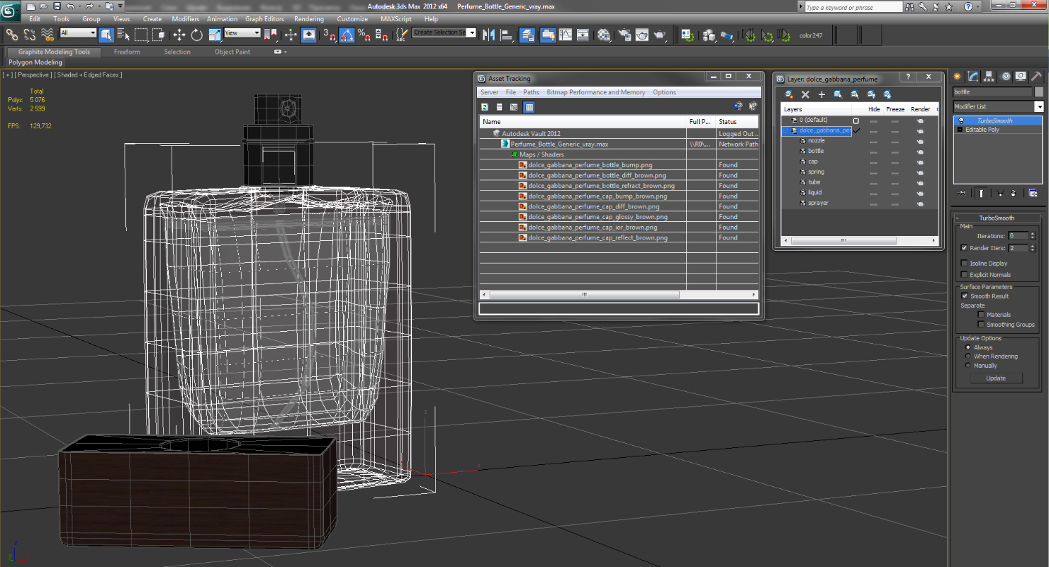Enable the Isoline Display checkbox
Screen dimensions: 1049x567
(x=964, y=263)
